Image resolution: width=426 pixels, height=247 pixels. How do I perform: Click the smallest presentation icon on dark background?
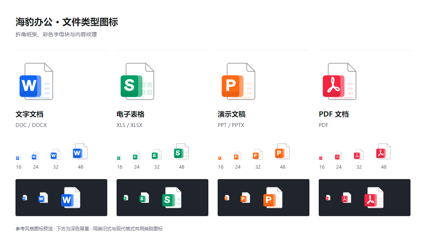[227, 198]
